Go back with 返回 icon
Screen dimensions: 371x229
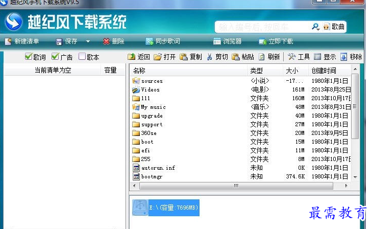131,57
